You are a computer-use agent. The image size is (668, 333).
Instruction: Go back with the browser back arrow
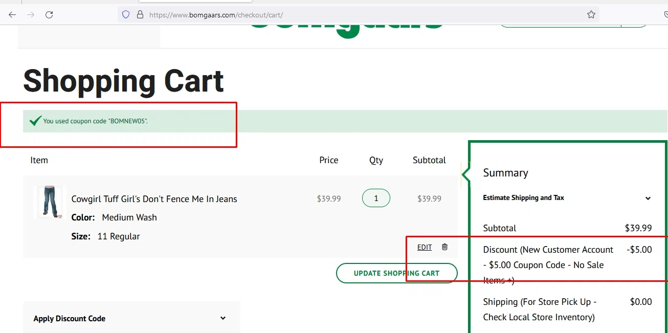(x=12, y=15)
